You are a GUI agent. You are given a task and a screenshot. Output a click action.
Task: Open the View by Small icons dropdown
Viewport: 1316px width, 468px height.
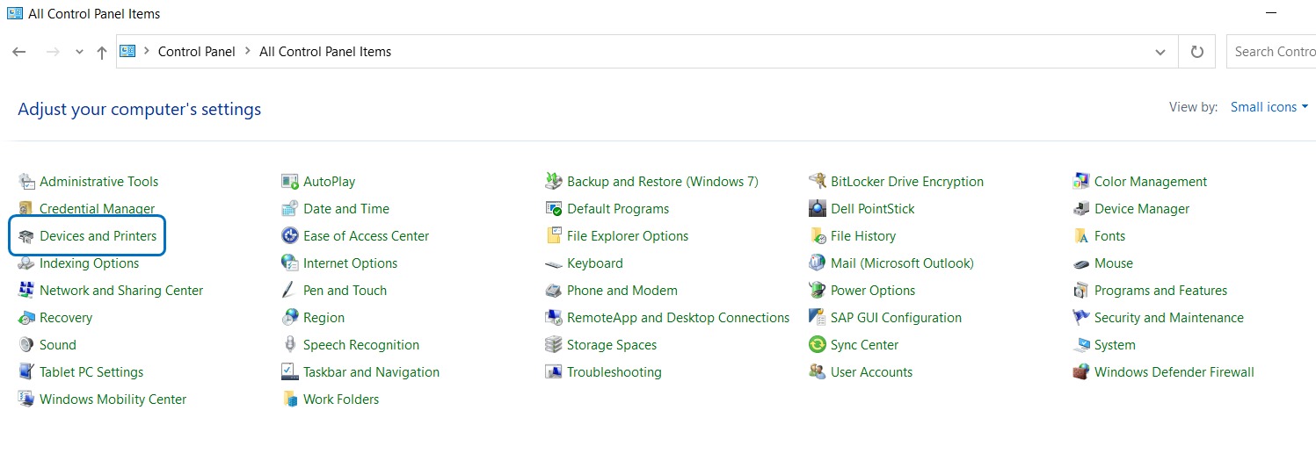(x=1269, y=107)
